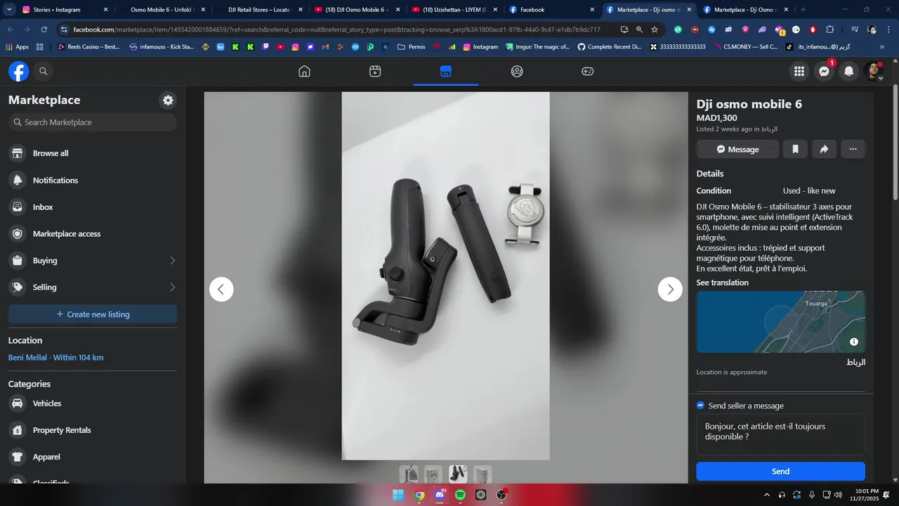899x506 pixels.
Task: Open the Permis bookmarks folder
Action: 411,46
